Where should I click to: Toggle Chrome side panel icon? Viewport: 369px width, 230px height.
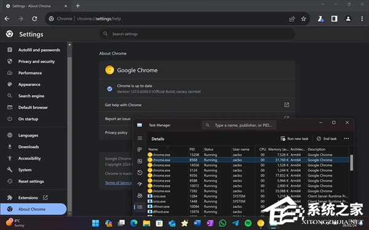(334, 19)
